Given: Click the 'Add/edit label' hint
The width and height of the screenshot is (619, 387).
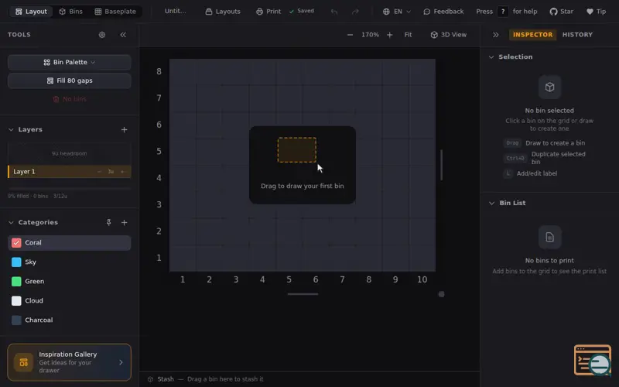Looking at the screenshot, I should tap(530, 173).
